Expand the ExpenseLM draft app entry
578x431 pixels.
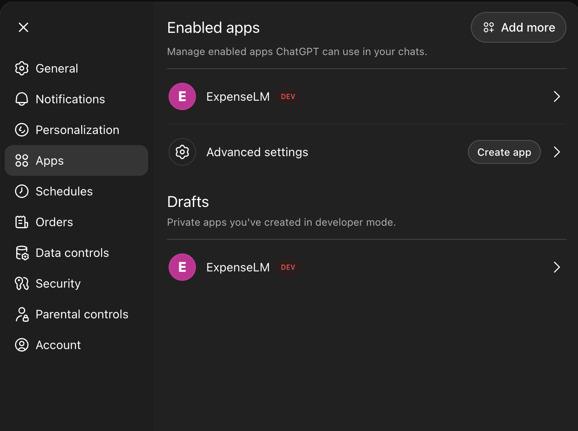557,267
